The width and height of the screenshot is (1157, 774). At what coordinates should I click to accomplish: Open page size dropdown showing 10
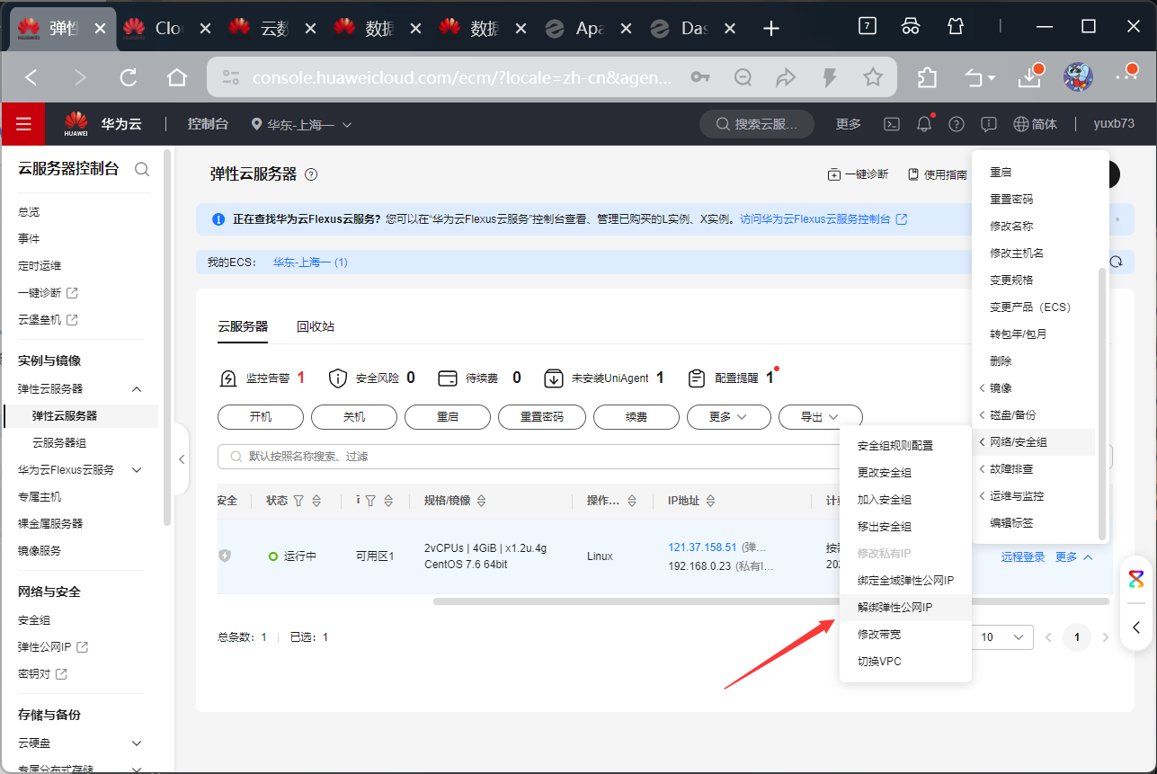pos(1003,637)
